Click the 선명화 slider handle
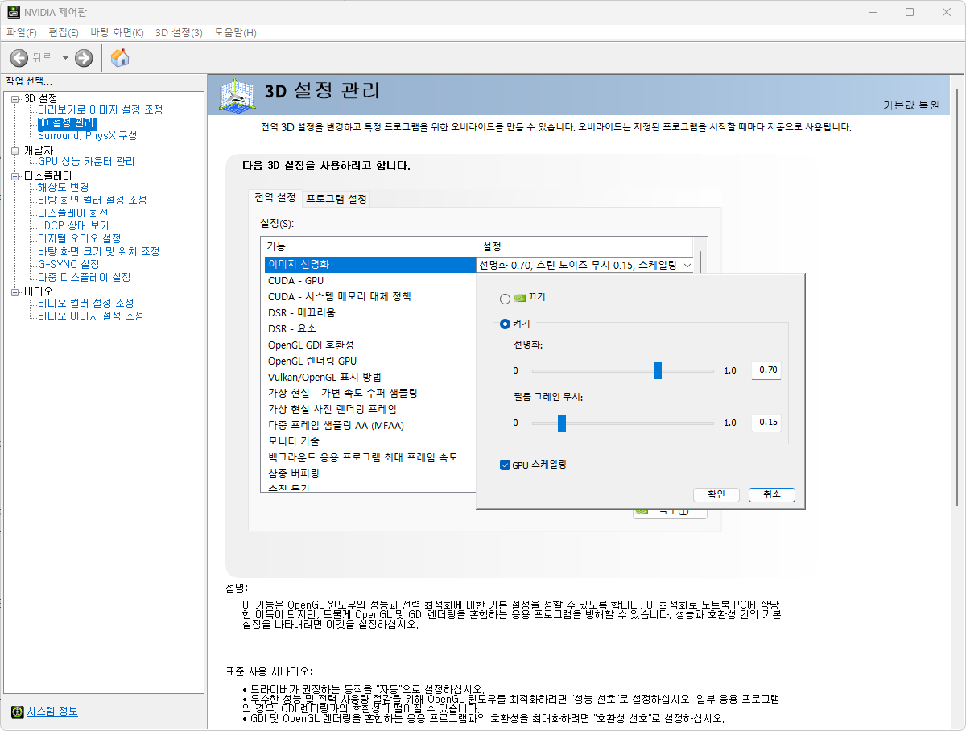Viewport: 966px width, 731px height. tap(658, 370)
